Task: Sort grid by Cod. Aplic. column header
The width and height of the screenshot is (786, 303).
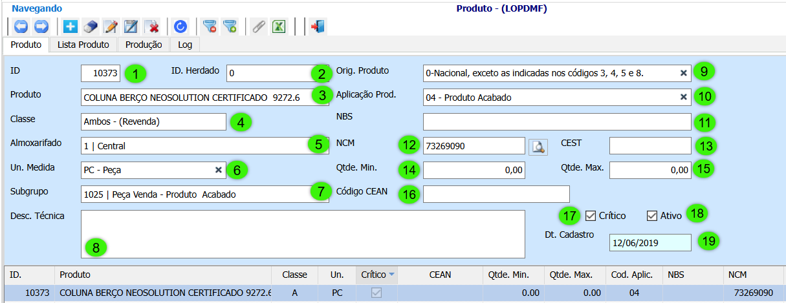Action: click(635, 275)
